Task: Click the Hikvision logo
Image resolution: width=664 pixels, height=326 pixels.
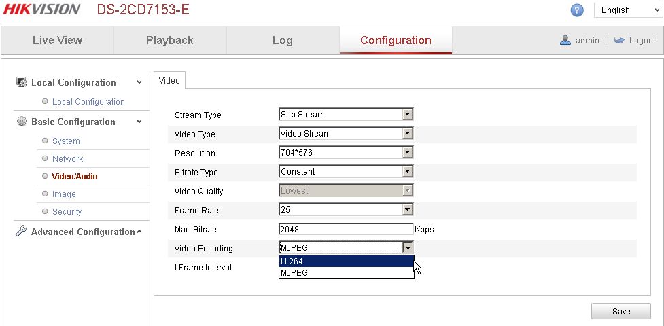Action: (41, 10)
